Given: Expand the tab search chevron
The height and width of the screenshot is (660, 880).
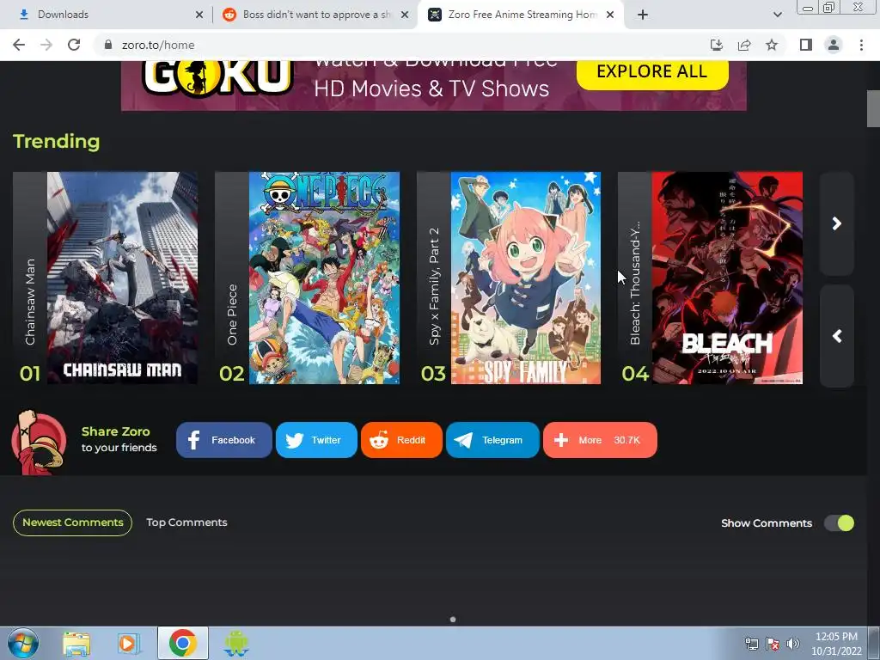Looking at the screenshot, I should 777,15.
